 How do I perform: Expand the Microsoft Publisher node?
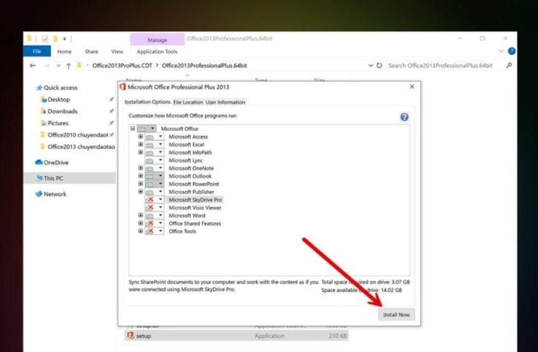click(x=140, y=191)
